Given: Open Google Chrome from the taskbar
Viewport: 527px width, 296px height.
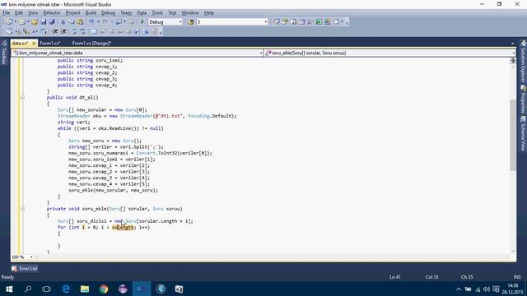Looking at the screenshot, I should coord(104,289).
